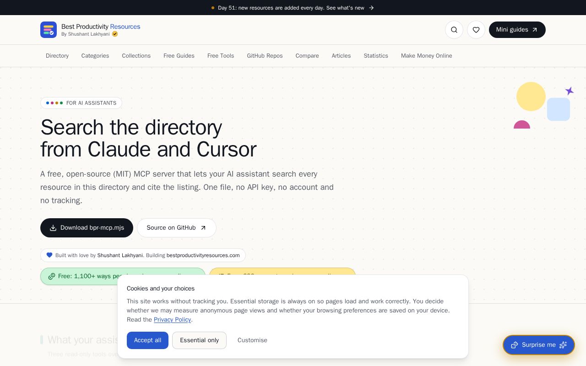View the Statistics page
The height and width of the screenshot is (366, 586).
coord(376,56)
